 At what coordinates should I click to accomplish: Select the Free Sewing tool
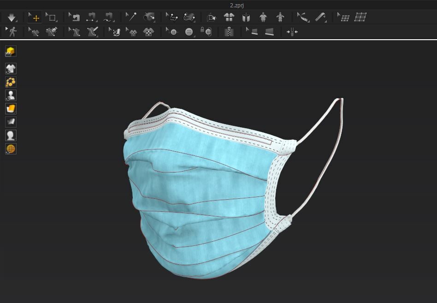pyautogui.click(x=190, y=17)
